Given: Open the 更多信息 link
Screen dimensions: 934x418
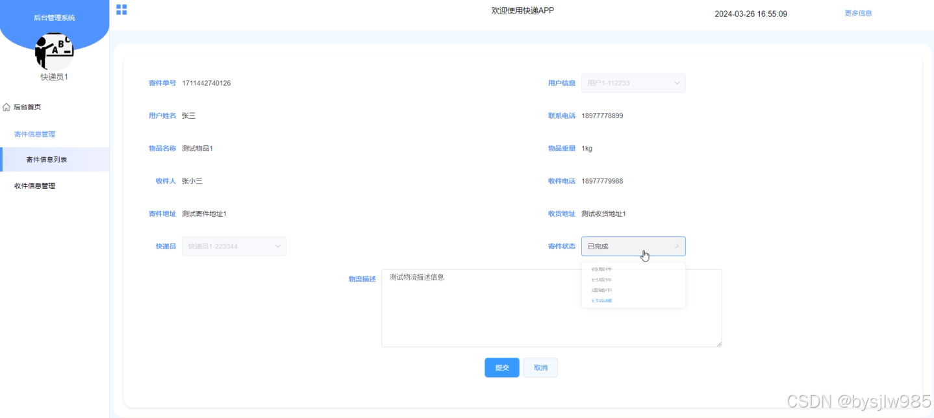Looking at the screenshot, I should (x=858, y=13).
